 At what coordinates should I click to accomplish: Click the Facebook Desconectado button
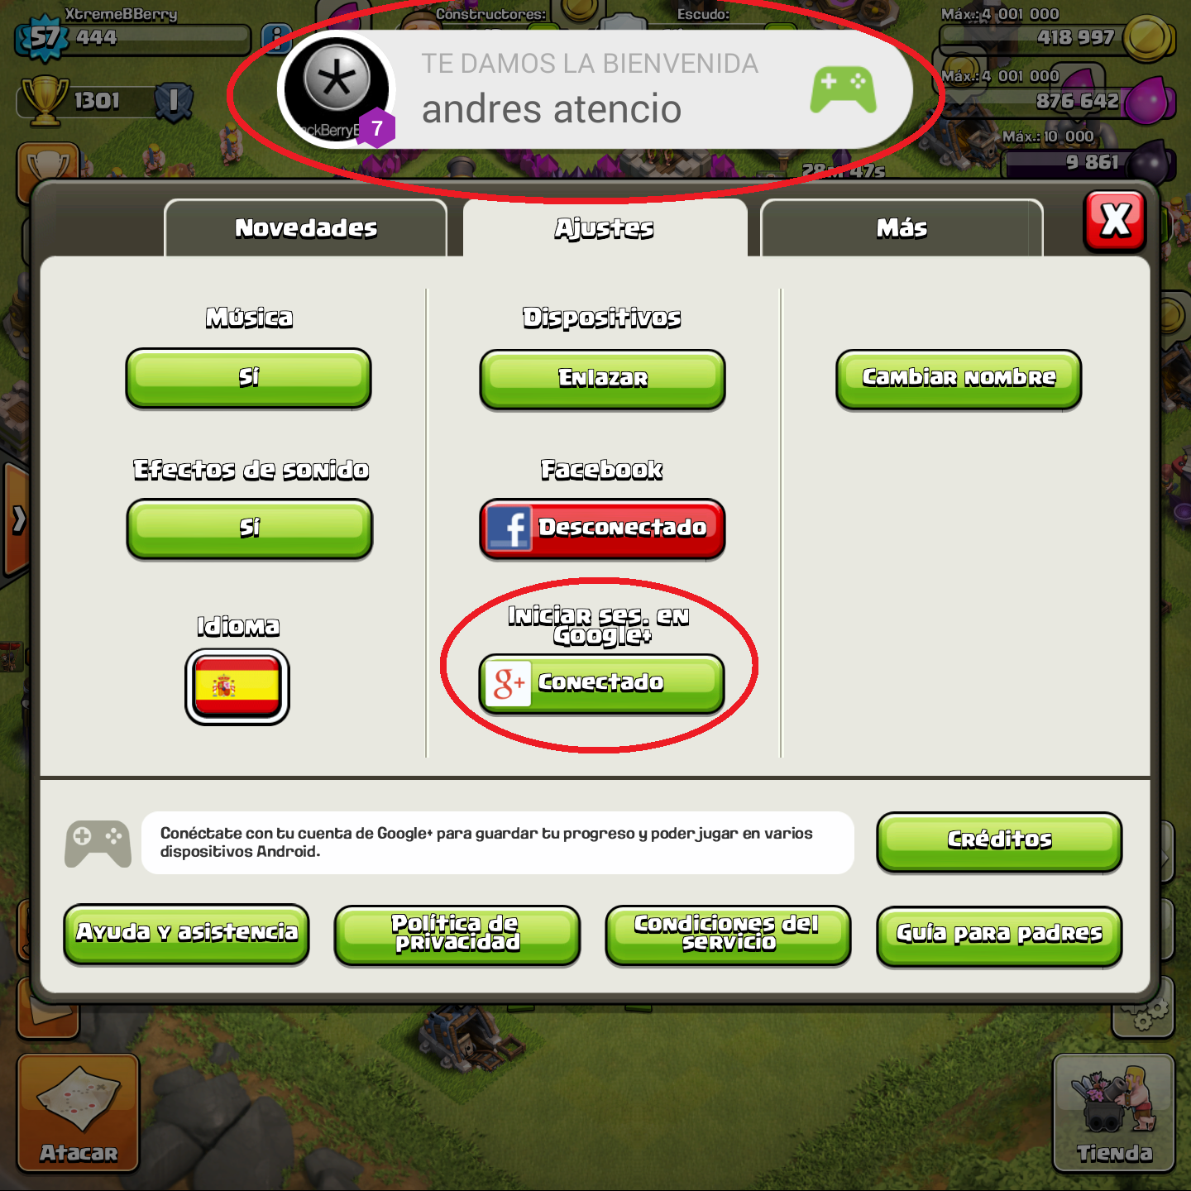602,529
